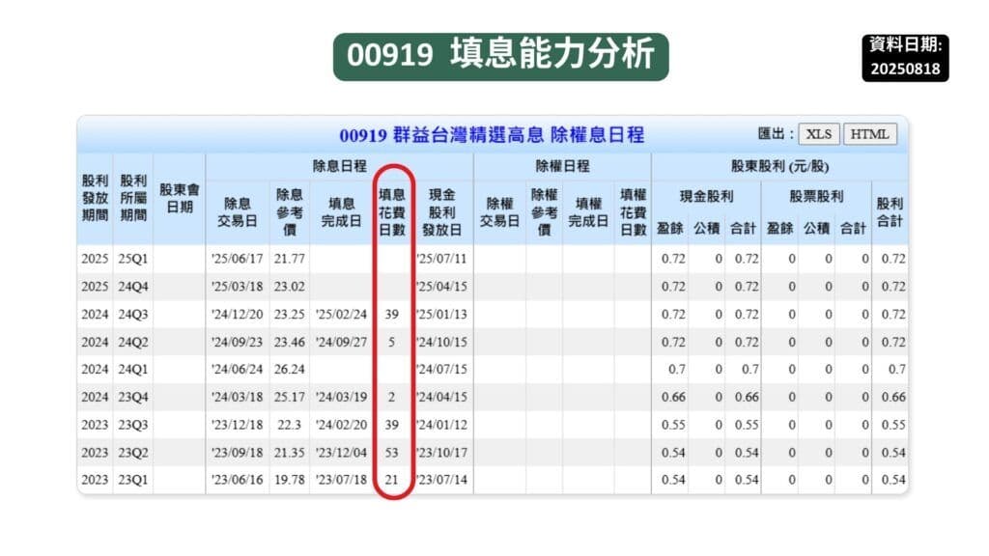Click the XLS export button

821,134
